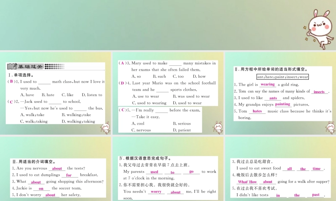Click 'about' in 'Are you nervous' sentence
336x201 pixels.
tap(57, 169)
